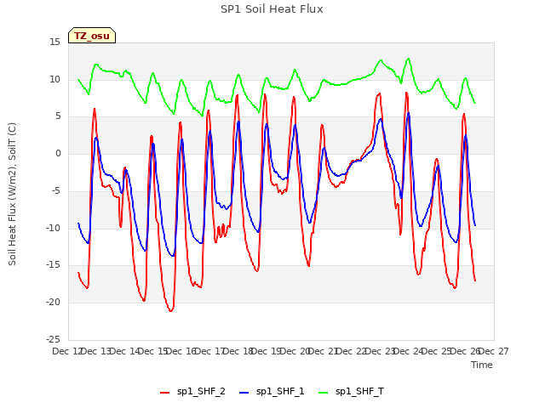Screen dimensions: 545x408
Task: Click the Dec 24 x-axis tick label
Action: pos(409,351)
